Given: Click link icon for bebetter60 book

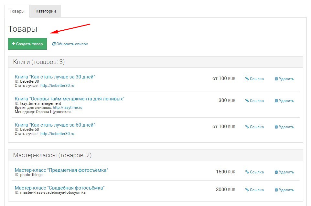Looking at the screenshot, I should [x=247, y=127].
